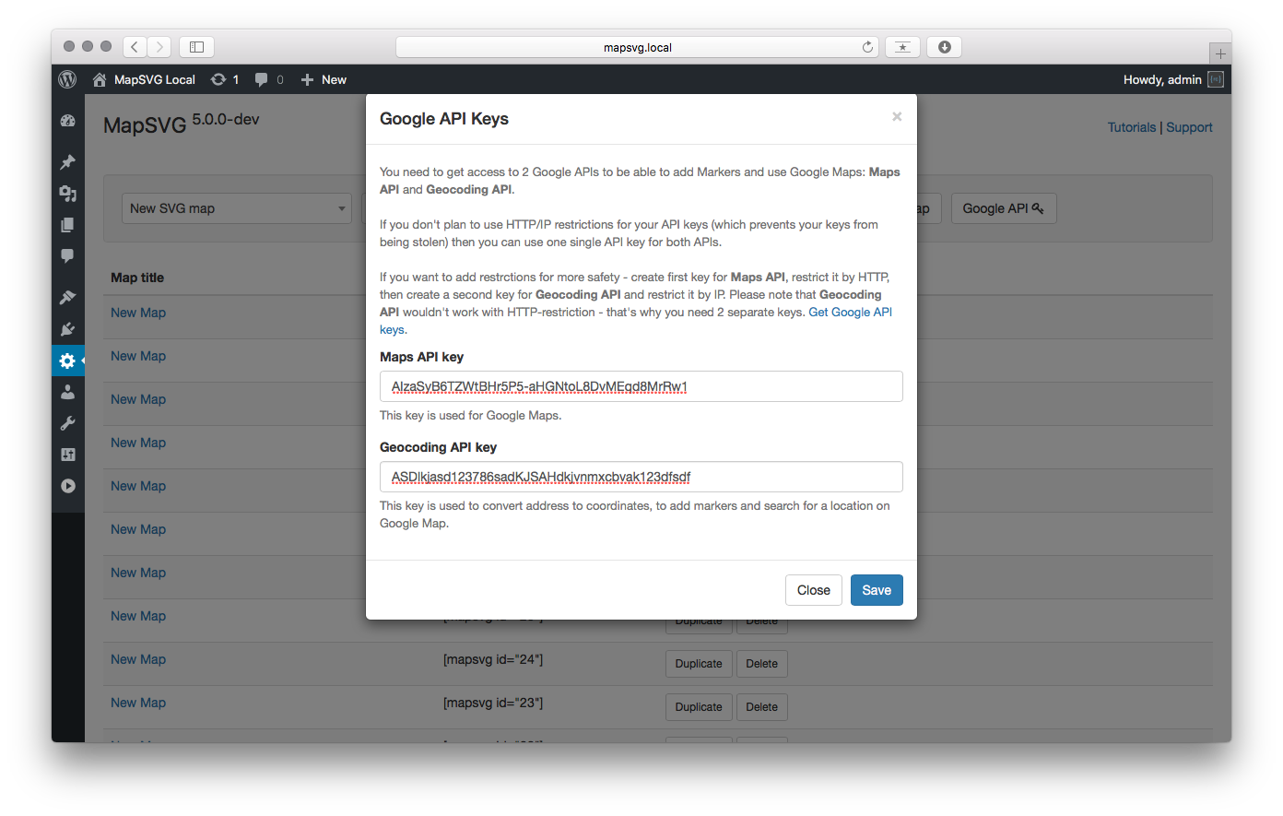Open the comments bubble showing 0
The image size is (1283, 816).
269,79
